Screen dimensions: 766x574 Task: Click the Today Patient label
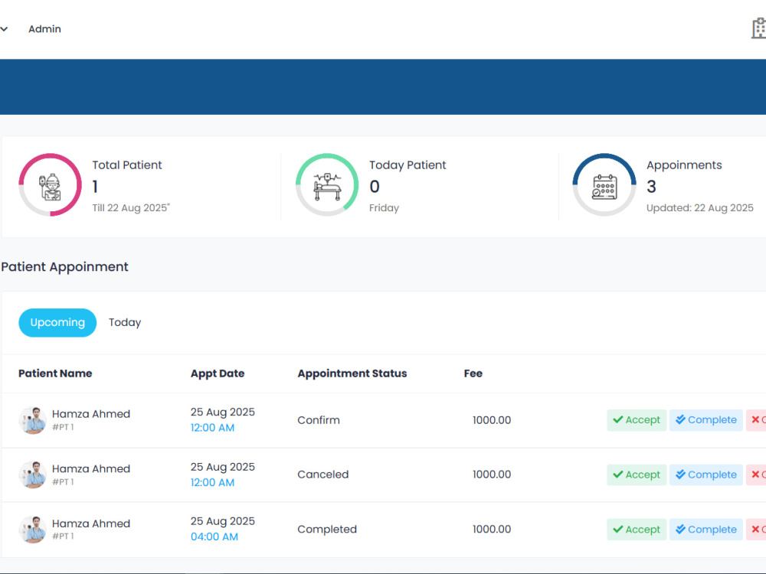pyautogui.click(x=408, y=165)
